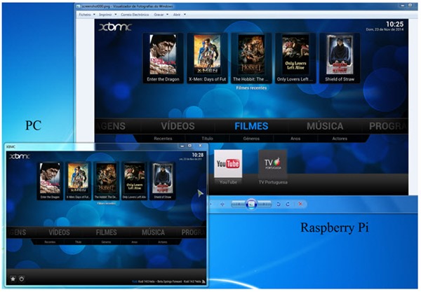Open Shield of Straw poster in large view
Viewport: 421px width, 292px height.
click(x=340, y=55)
